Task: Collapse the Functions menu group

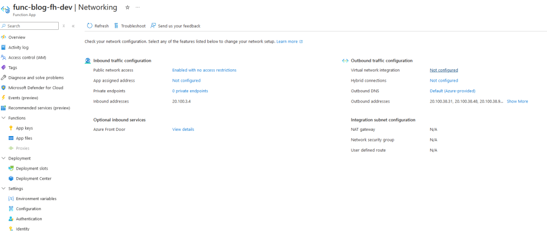Action: point(4,118)
